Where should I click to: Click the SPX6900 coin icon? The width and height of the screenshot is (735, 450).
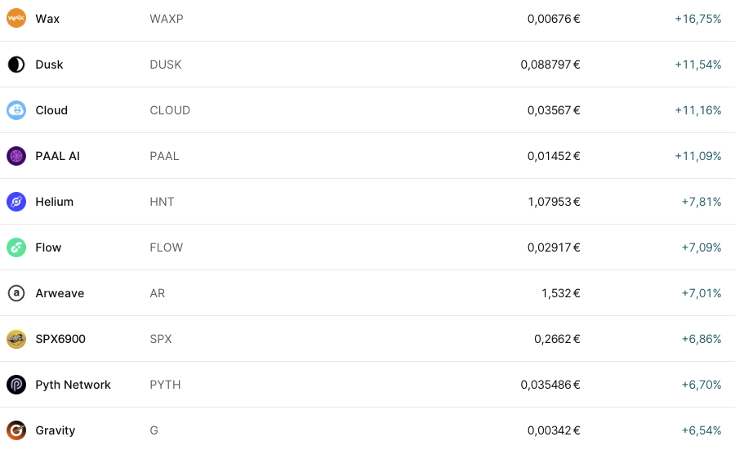[x=16, y=339]
